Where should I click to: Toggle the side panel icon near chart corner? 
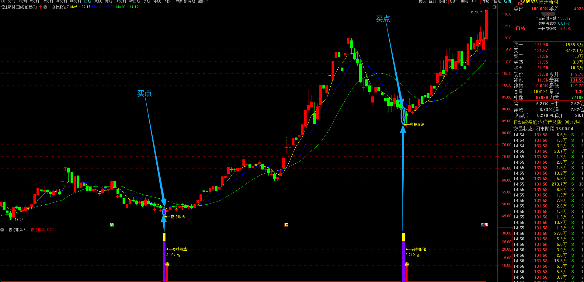495,7
